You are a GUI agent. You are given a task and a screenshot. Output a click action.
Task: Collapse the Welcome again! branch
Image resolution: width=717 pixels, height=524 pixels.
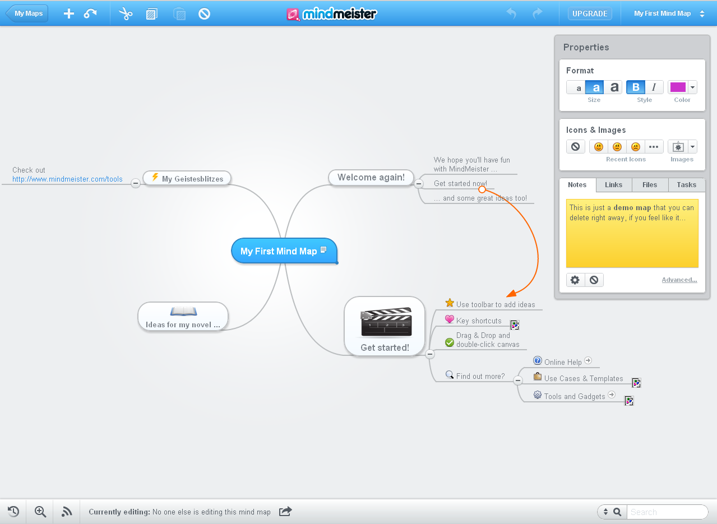click(x=418, y=183)
